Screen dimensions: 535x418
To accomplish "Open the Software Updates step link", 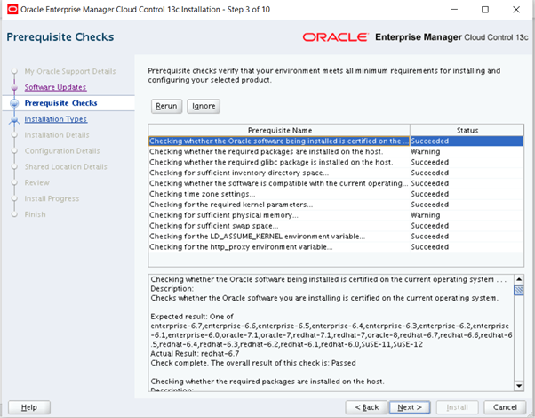I will pyautogui.click(x=55, y=87).
